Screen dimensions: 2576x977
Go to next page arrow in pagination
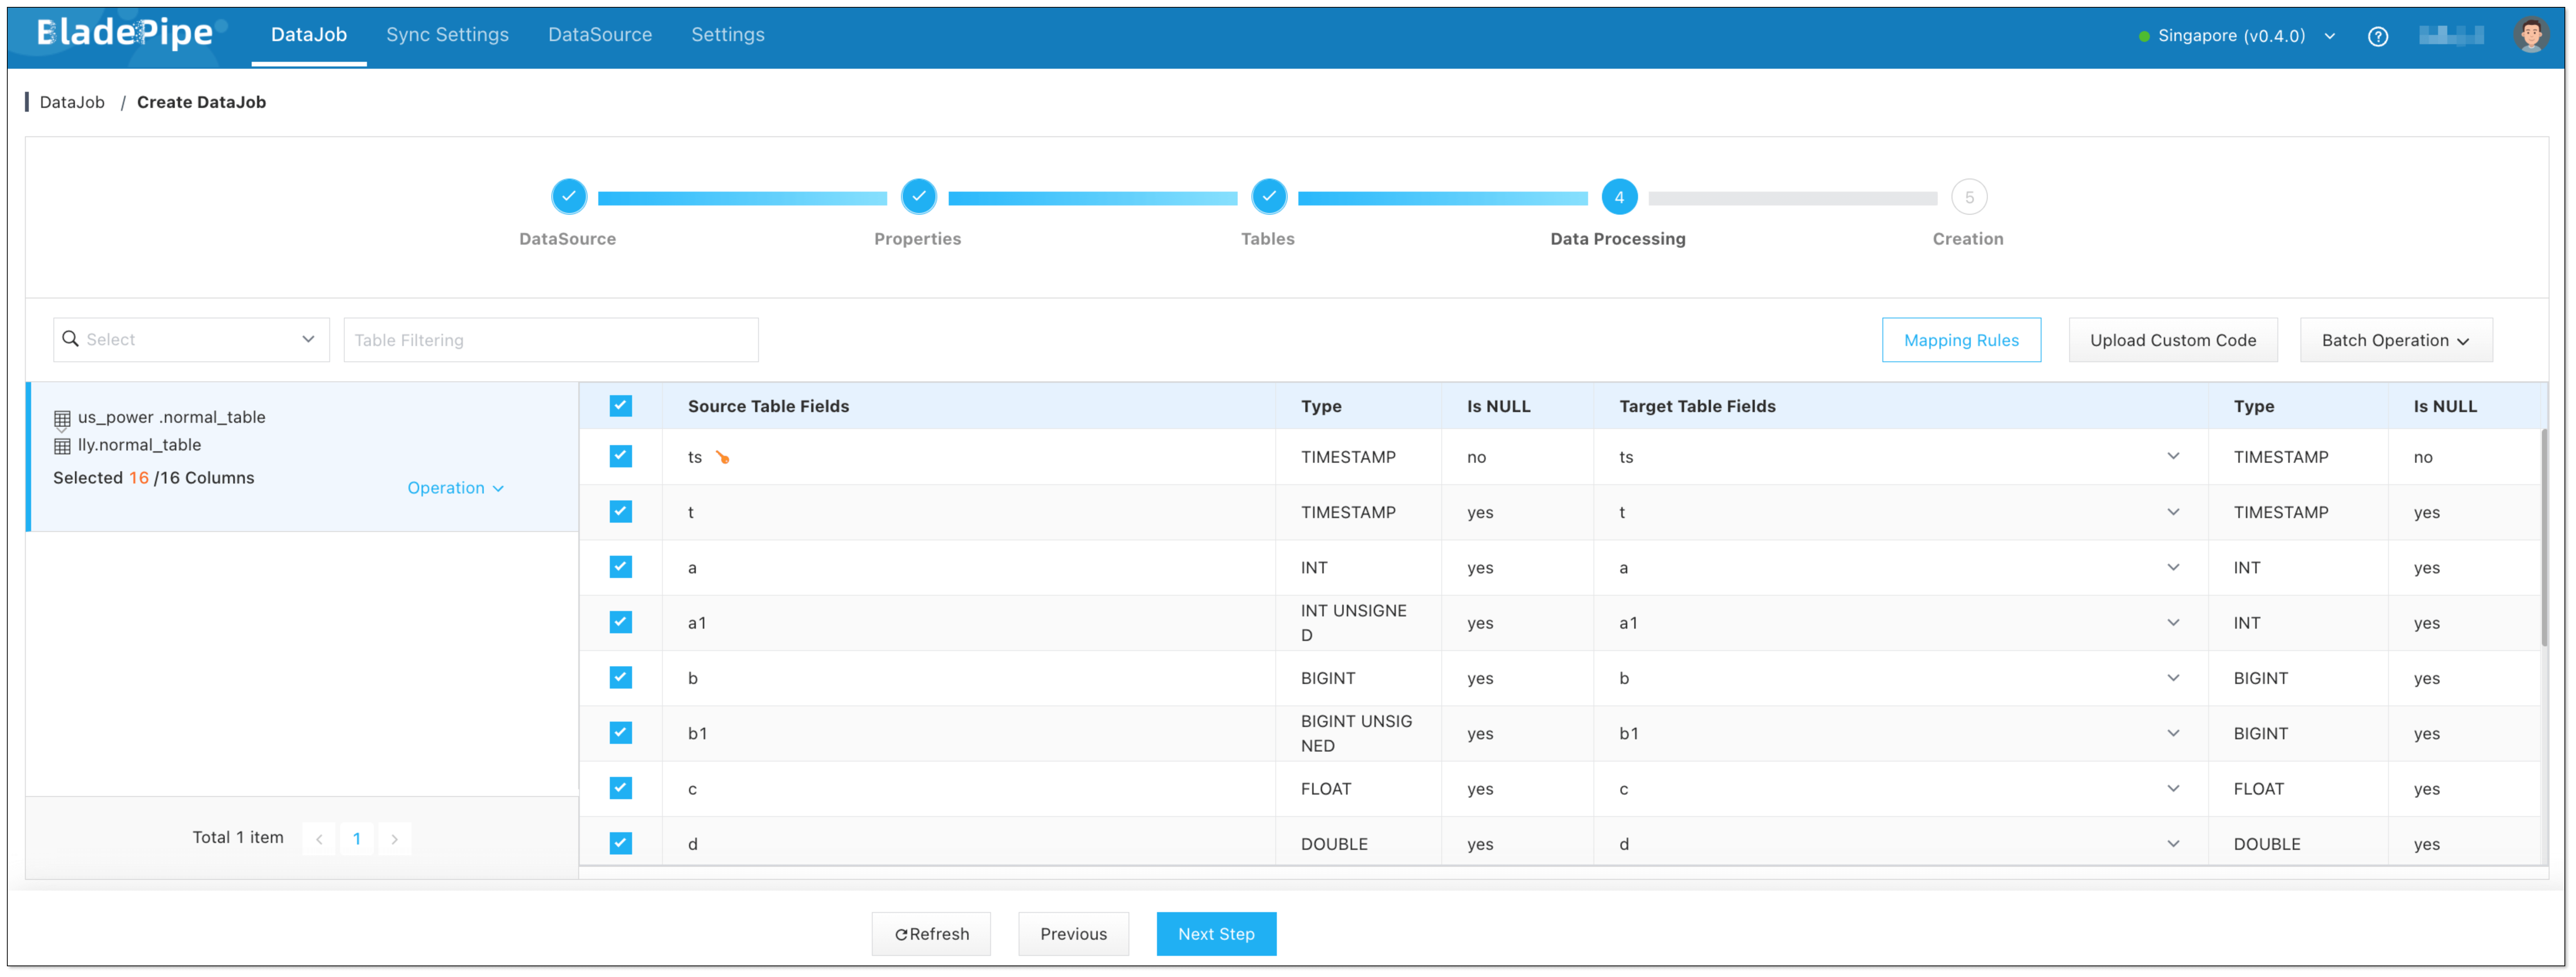click(394, 839)
